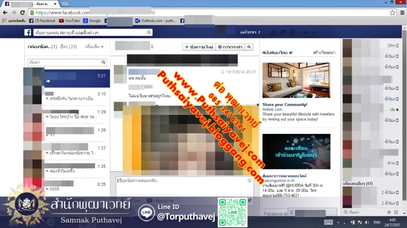
Task: Open the emoticon picker in the reply box
Action: pos(249,180)
